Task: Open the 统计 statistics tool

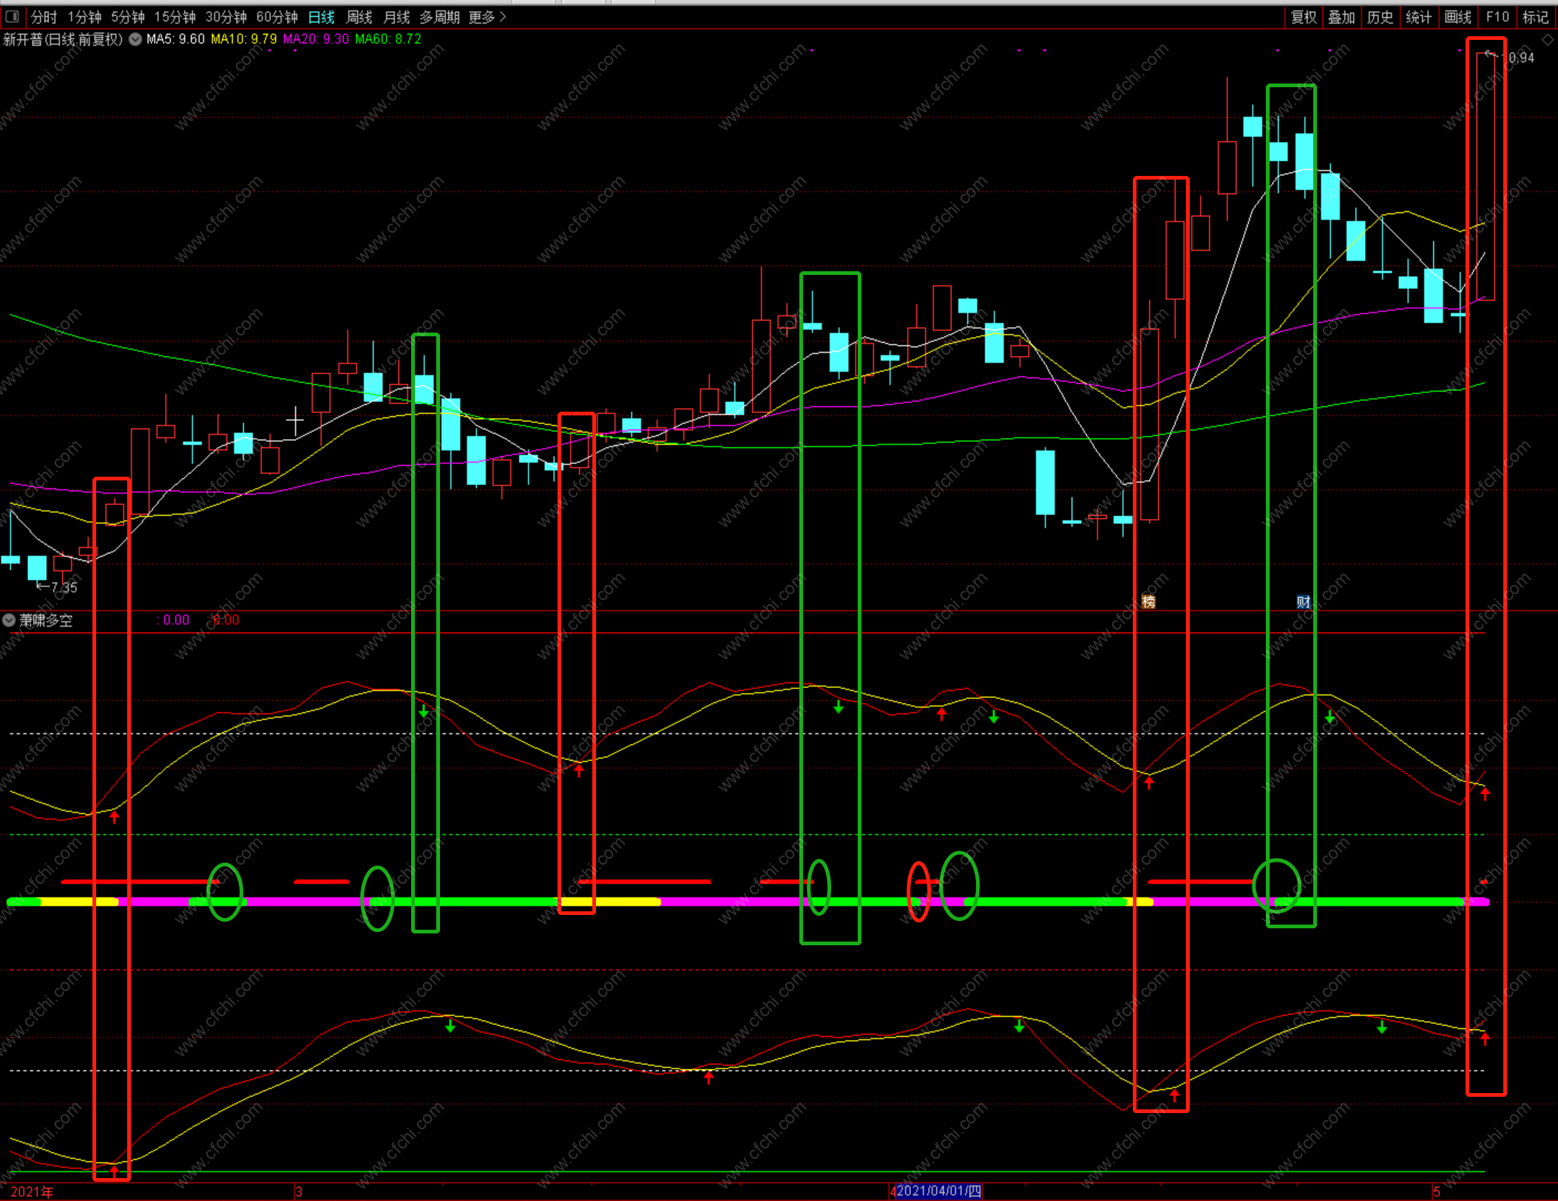Action: pos(1418,17)
